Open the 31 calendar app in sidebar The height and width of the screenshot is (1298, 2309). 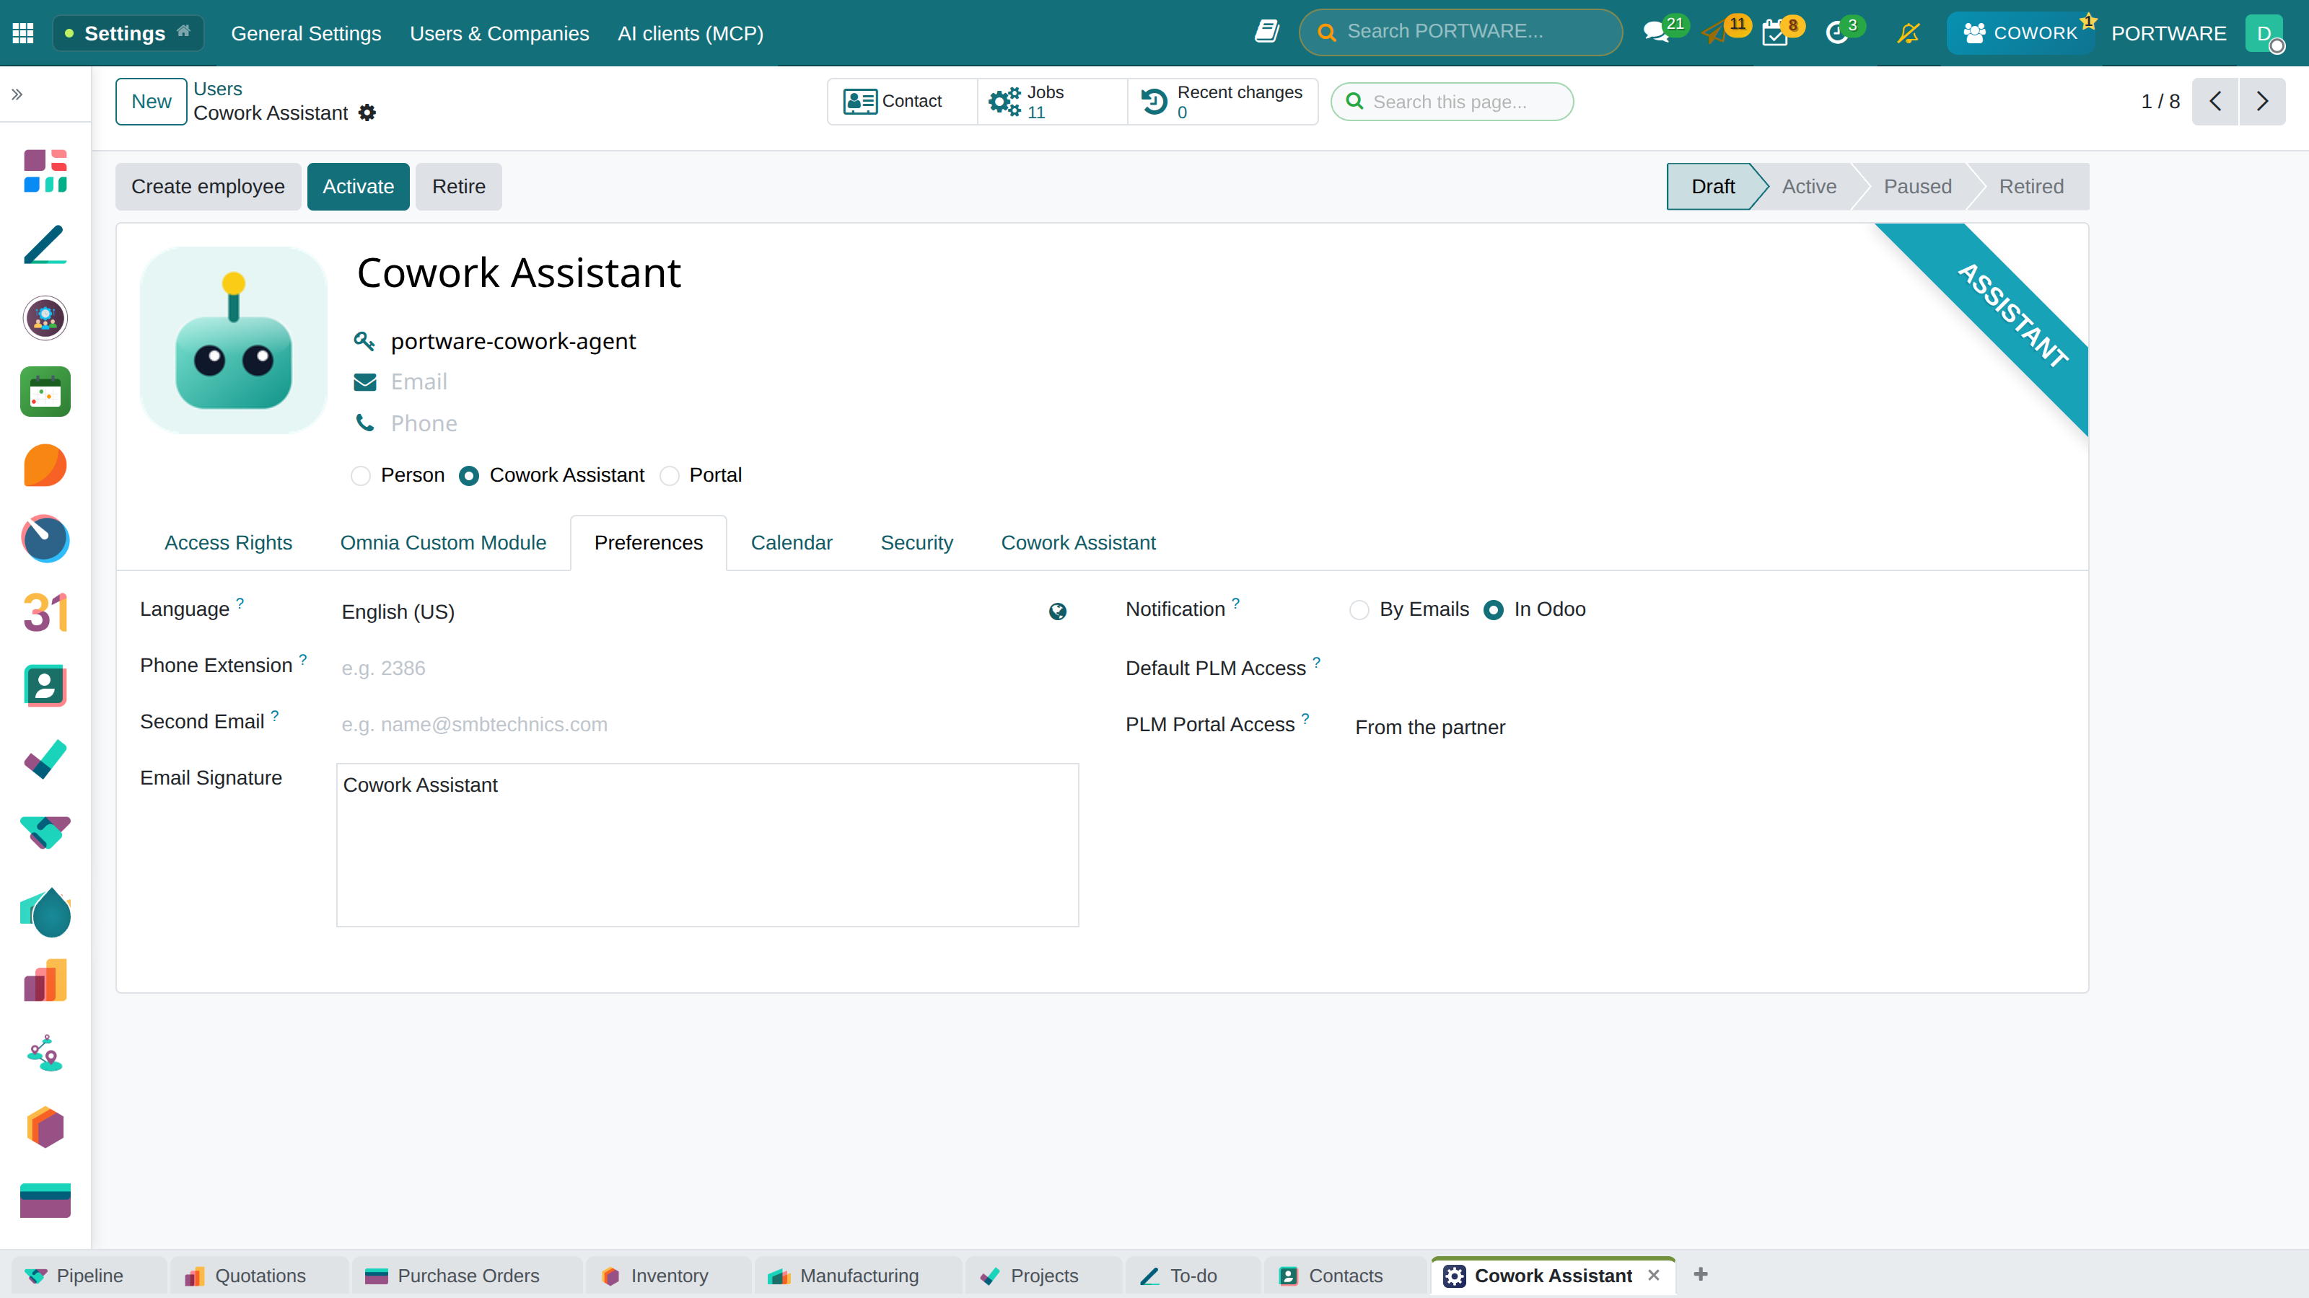tap(45, 613)
